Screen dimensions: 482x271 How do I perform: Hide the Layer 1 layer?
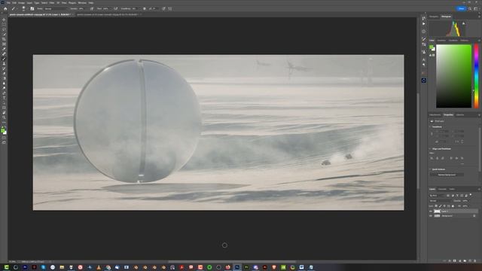point(431,212)
